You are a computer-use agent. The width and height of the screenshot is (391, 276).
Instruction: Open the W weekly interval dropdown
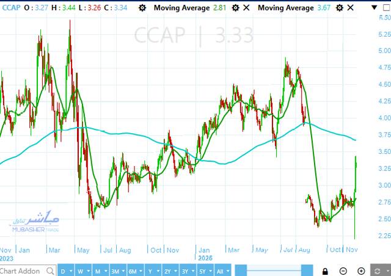(x=82, y=271)
